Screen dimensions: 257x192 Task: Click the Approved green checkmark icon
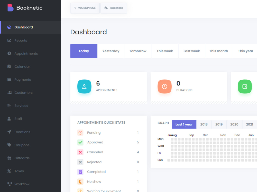pyautogui.click(x=80, y=142)
